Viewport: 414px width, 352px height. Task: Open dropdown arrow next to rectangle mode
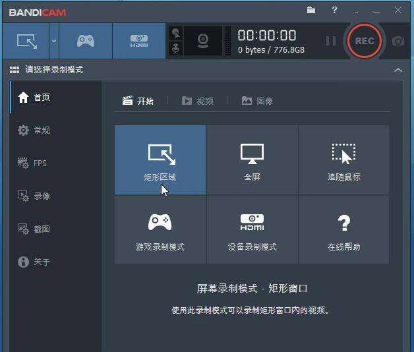(54, 41)
